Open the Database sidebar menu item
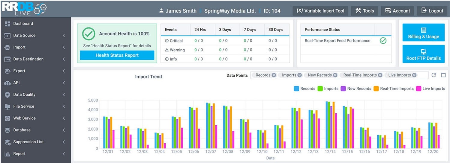Image resolution: width=450 pixels, height=163 pixels. tap(22, 130)
